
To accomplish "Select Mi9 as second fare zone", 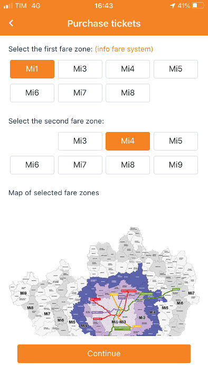I will click(176, 165).
